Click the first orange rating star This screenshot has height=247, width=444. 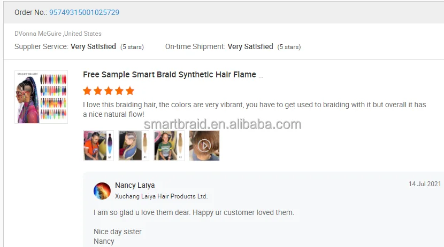pyautogui.click(x=87, y=91)
